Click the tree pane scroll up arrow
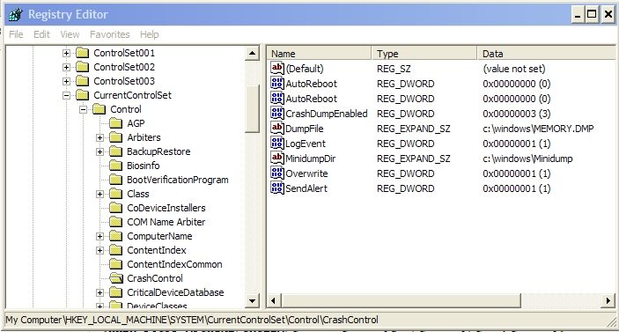 tap(252, 53)
